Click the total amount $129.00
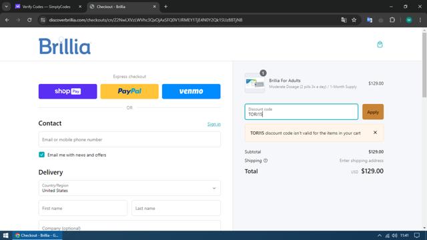427x240 pixels. point(372,171)
